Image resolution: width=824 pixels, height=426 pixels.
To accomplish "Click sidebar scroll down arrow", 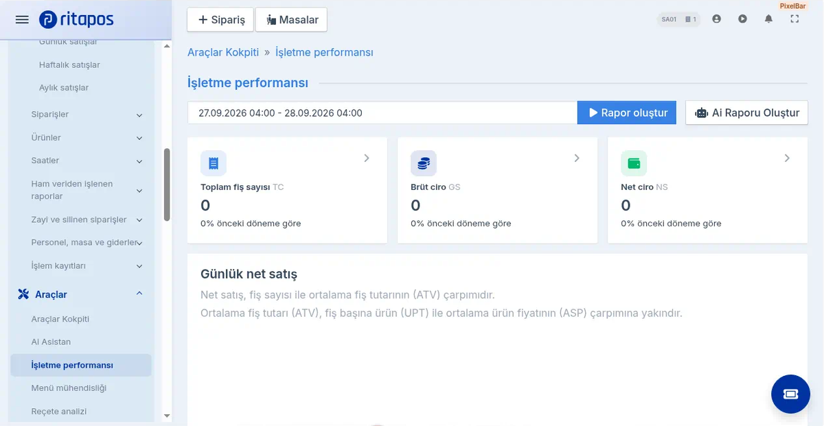I will point(167,416).
